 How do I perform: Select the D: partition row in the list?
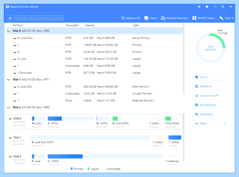coord(95,52)
